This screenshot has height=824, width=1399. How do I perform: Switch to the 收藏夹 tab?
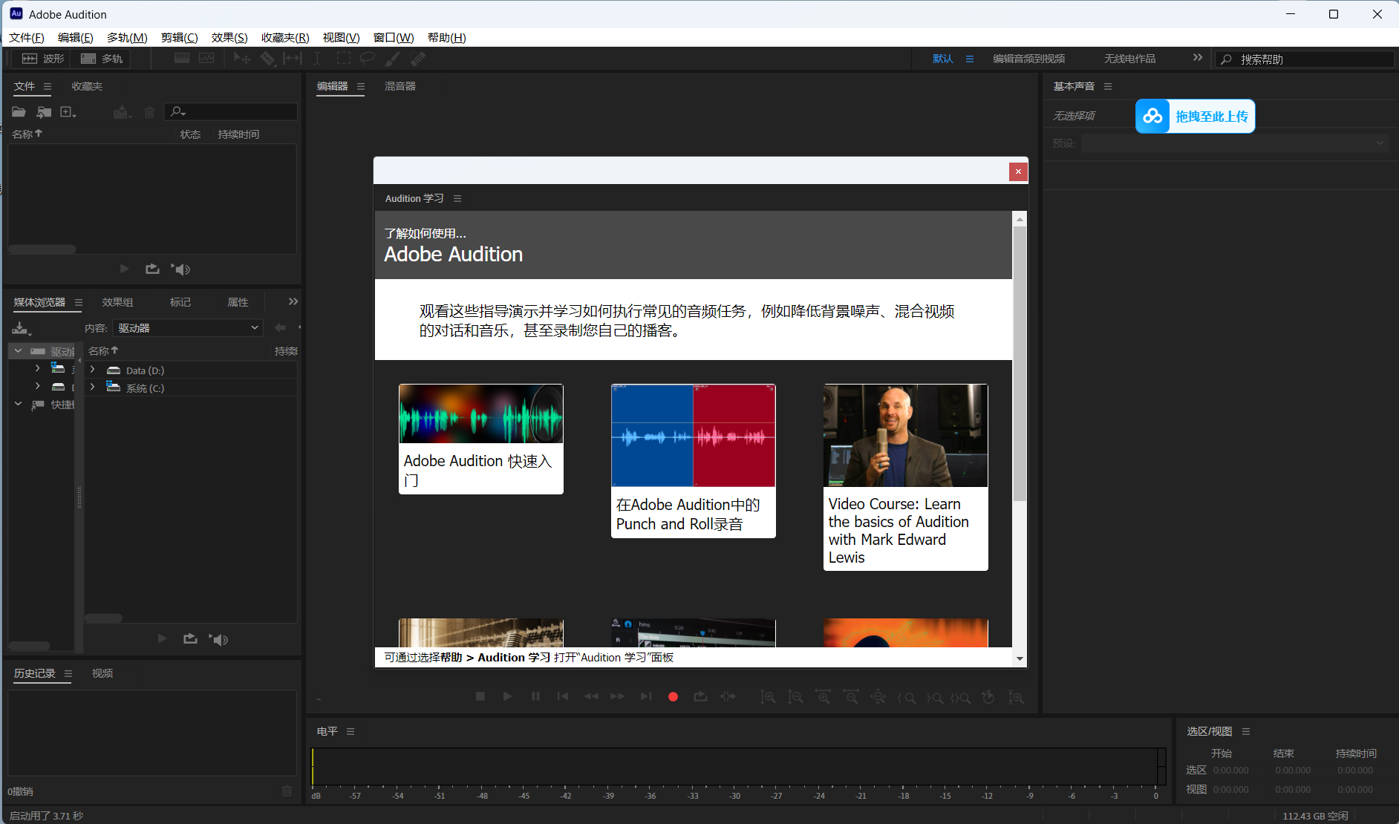(87, 86)
